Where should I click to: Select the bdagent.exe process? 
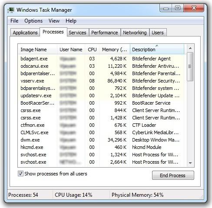pos(101,59)
